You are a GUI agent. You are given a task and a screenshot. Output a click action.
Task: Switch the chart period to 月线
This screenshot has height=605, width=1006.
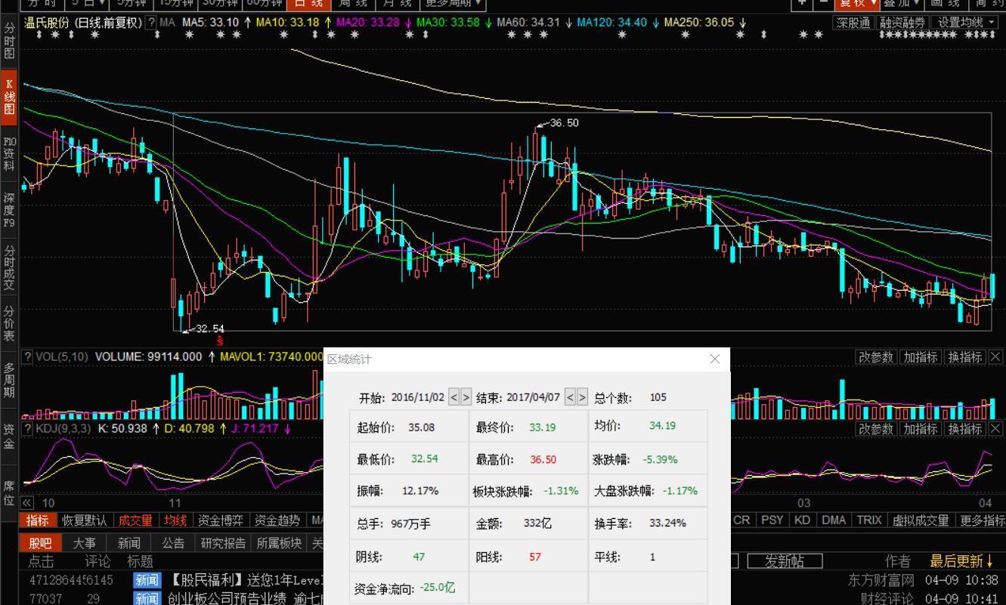click(398, 4)
